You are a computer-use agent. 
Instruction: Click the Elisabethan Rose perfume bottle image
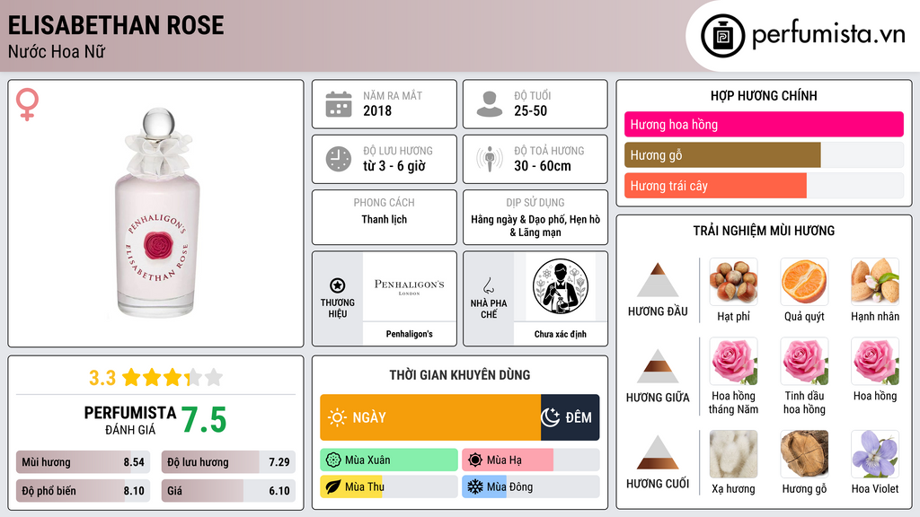point(157,213)
